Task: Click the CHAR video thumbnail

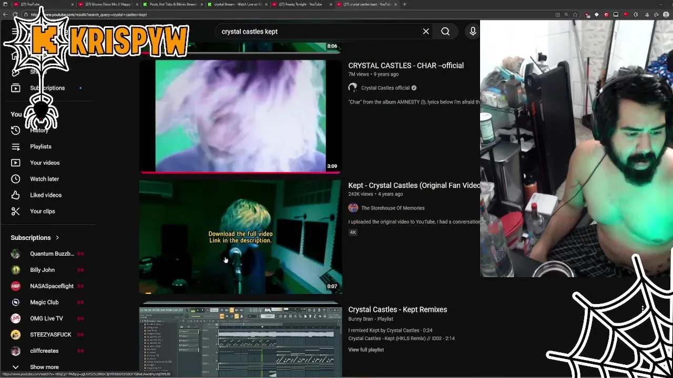Action: click(240, 115)
